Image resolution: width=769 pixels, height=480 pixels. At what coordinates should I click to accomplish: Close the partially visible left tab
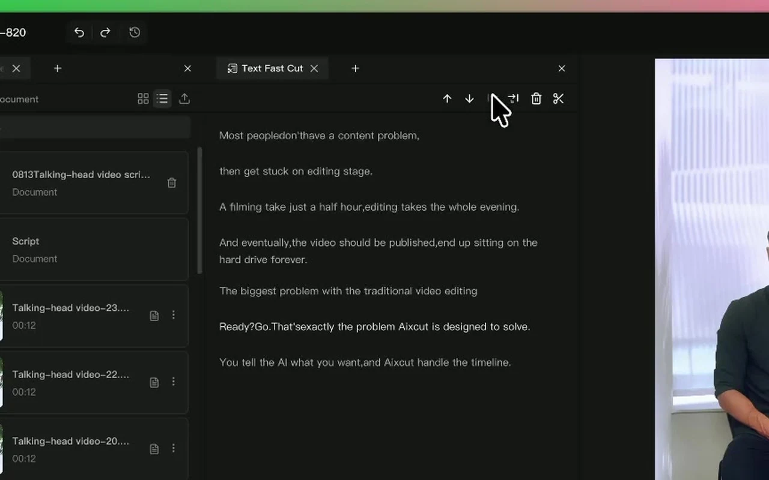(16, 68)
